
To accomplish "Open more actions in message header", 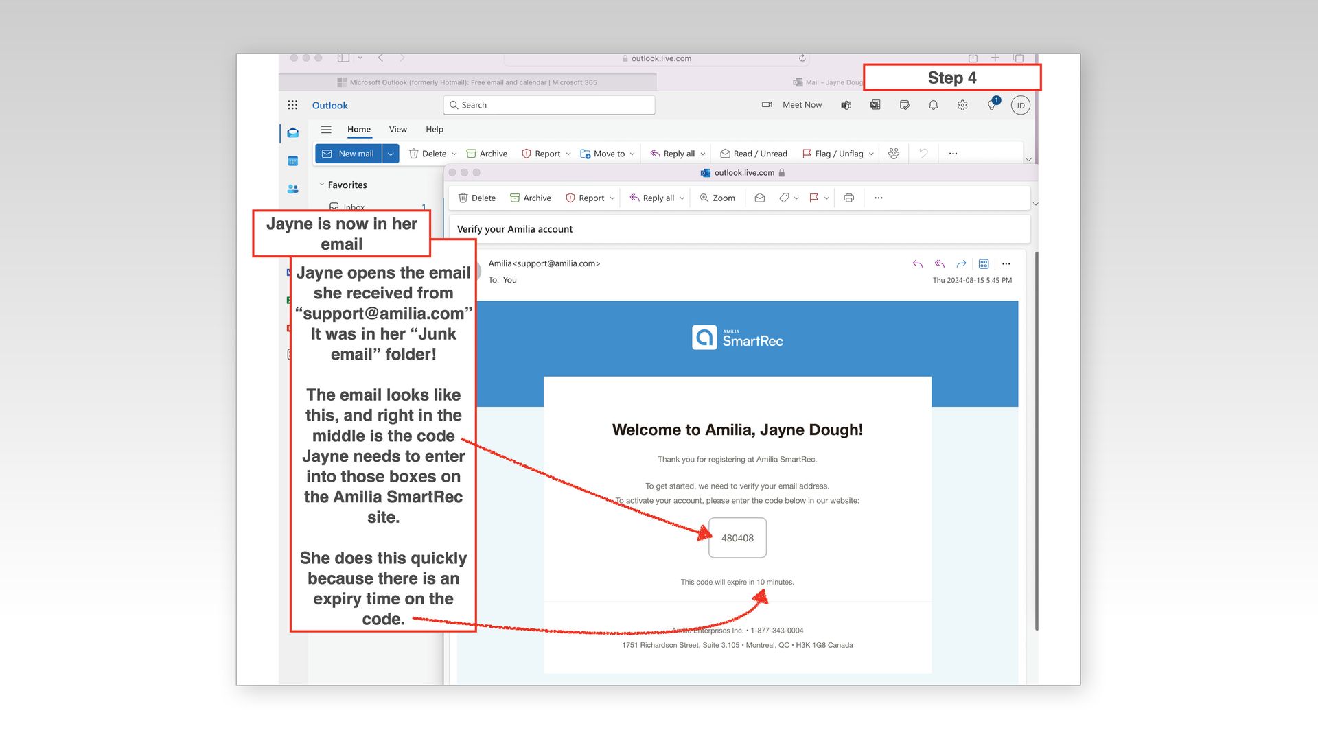I will (x=1006, y=263).
